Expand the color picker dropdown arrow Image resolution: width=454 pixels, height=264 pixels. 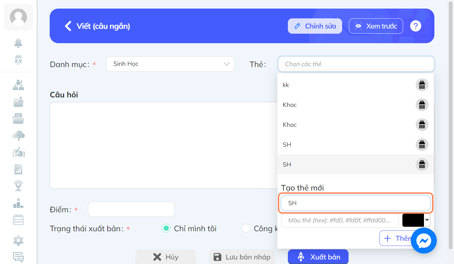(427, 220)
